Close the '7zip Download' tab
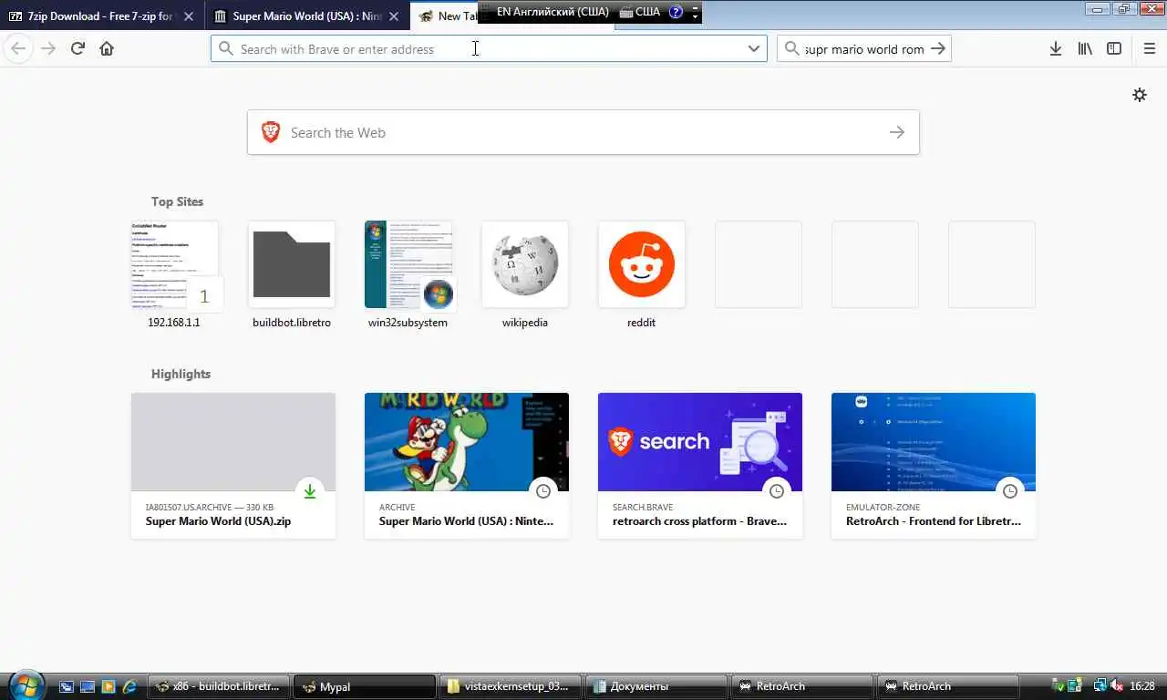 pos(189,16)
